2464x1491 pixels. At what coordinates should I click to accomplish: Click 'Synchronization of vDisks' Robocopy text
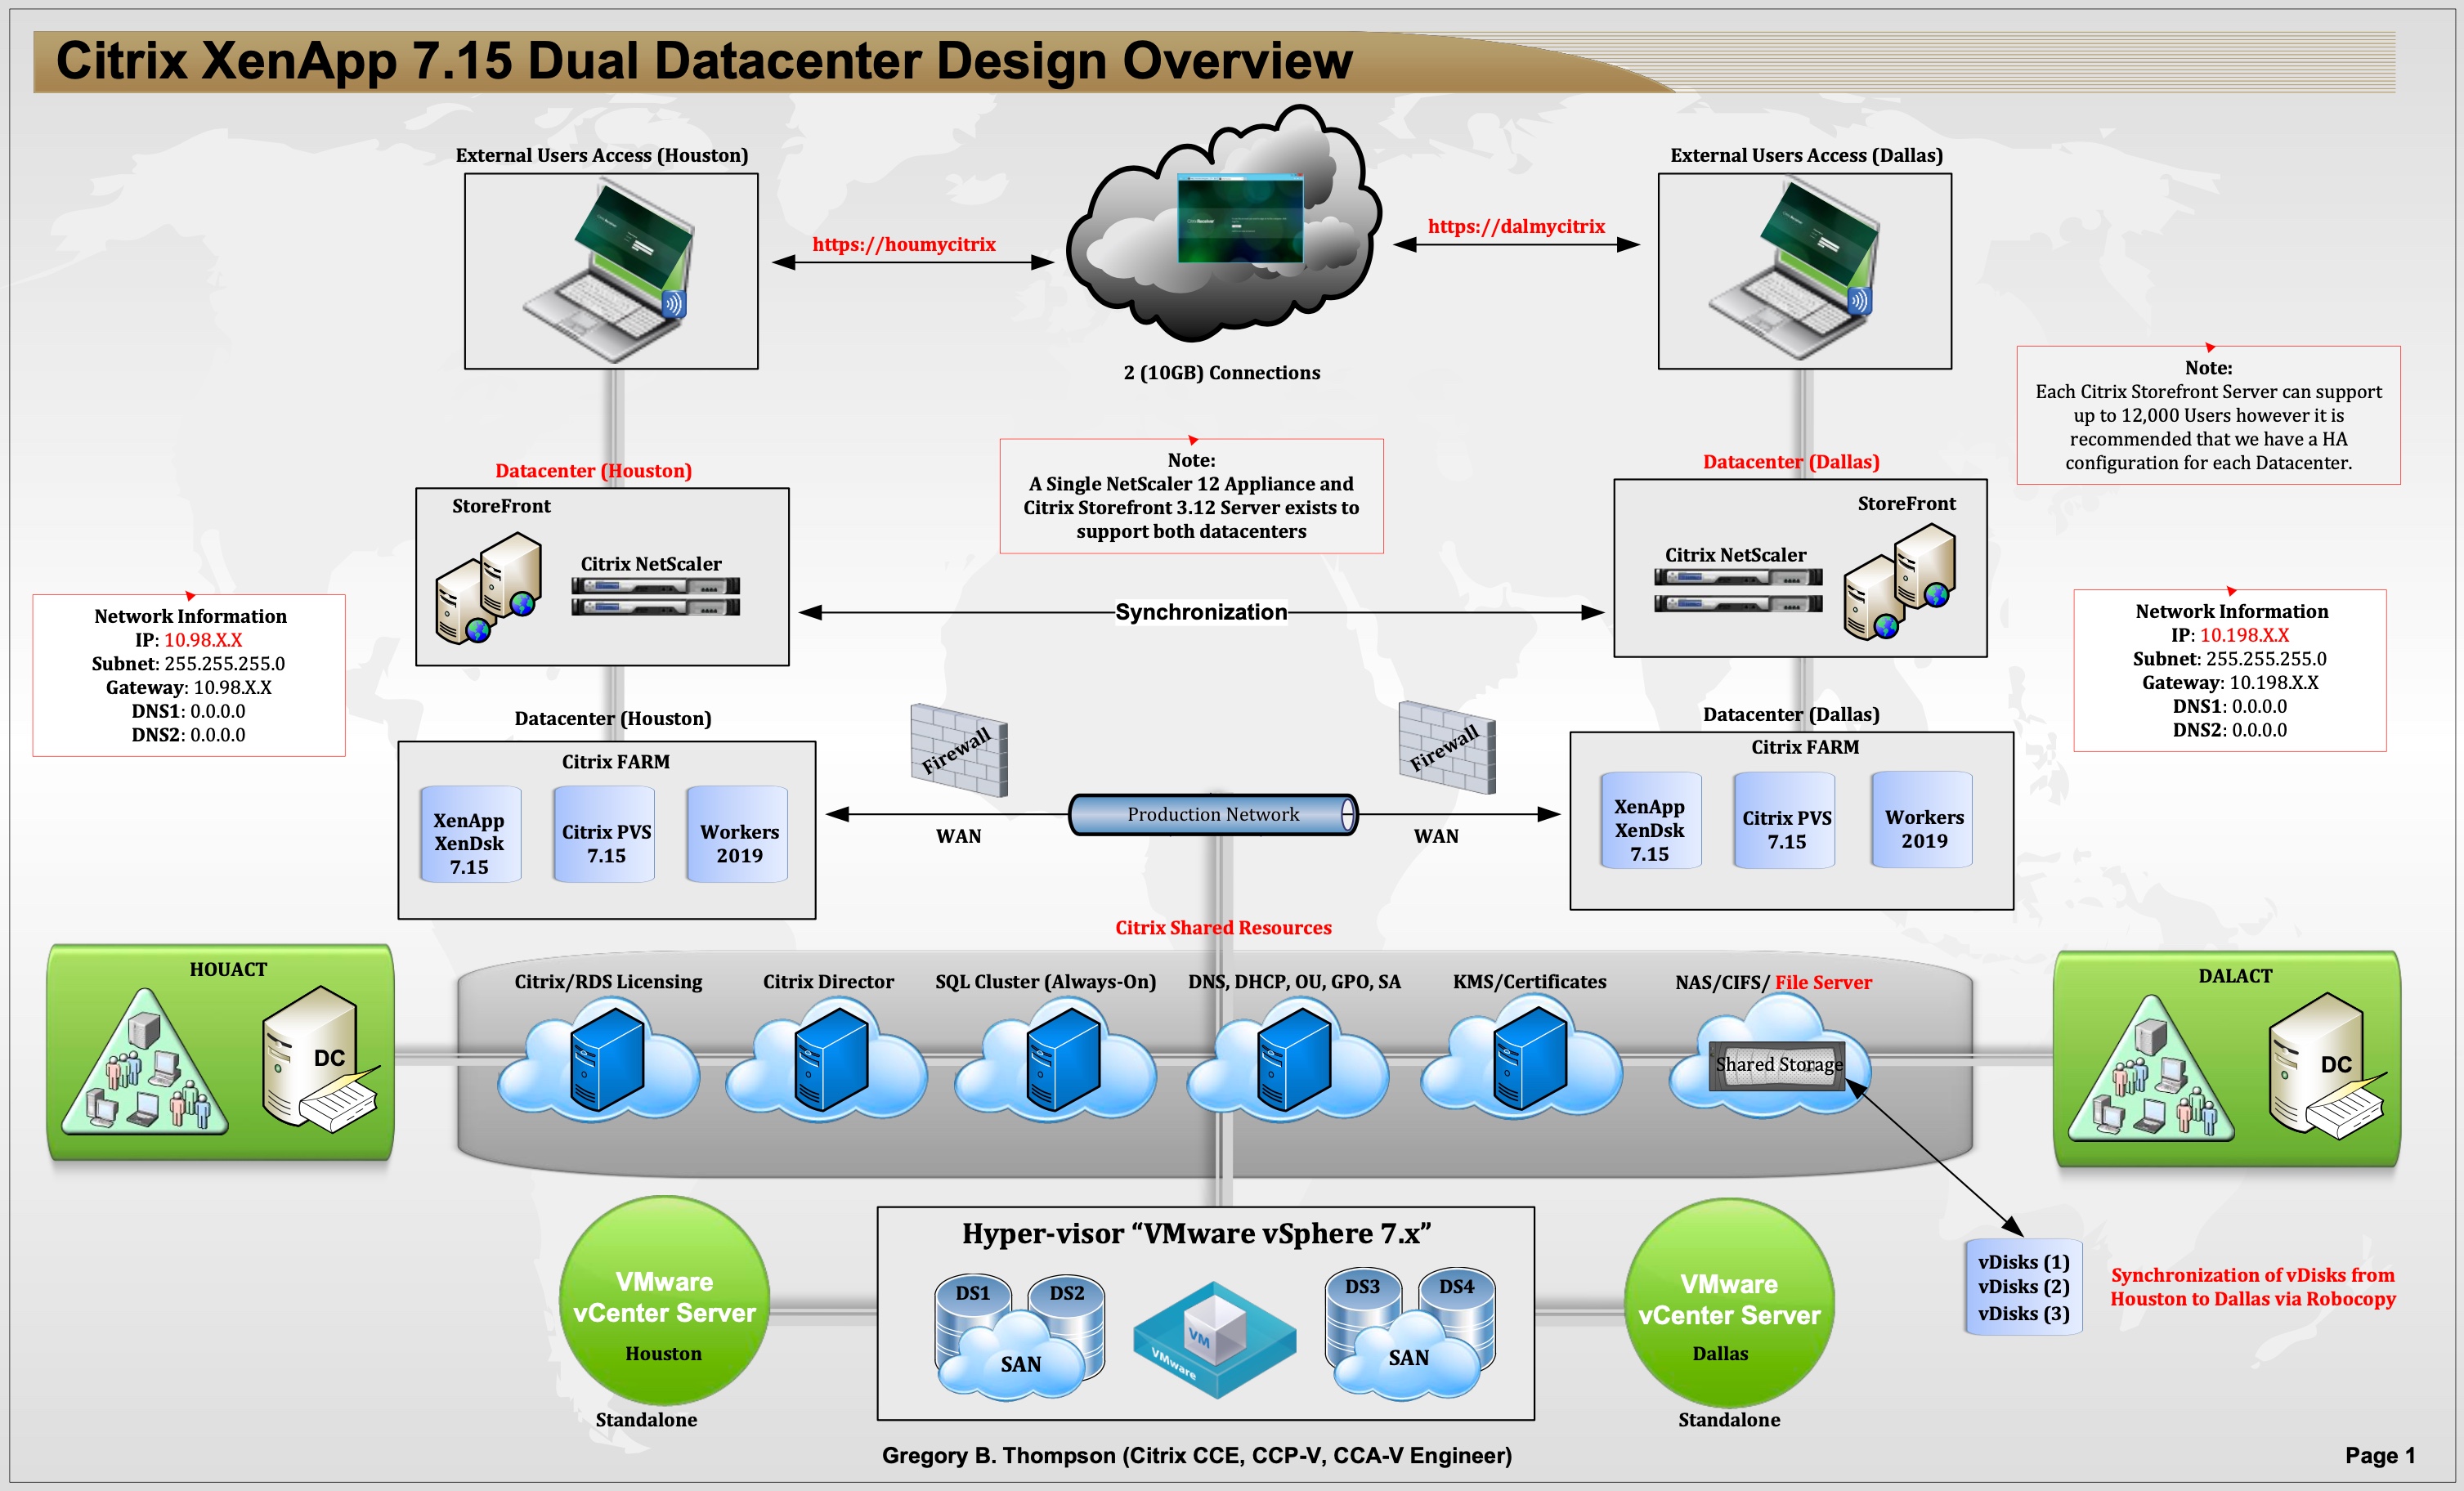[2252, 1287]
